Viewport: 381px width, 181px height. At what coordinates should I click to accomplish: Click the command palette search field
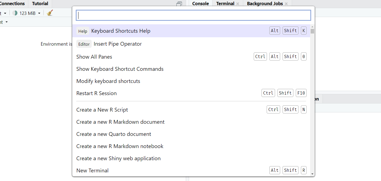pyautogui.click(x=193, y=15)
